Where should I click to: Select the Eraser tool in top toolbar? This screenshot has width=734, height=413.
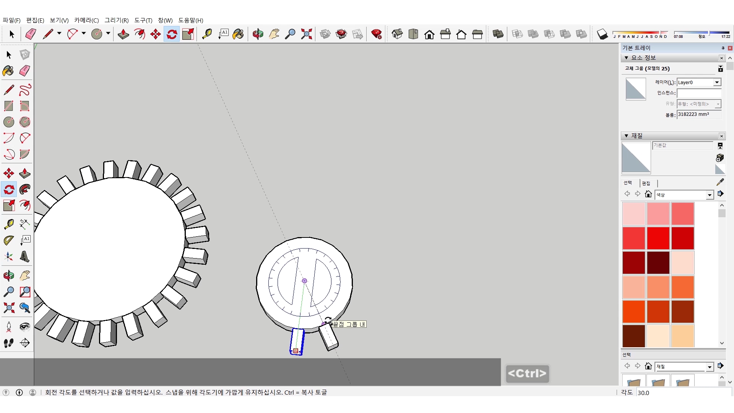point(31,34)
